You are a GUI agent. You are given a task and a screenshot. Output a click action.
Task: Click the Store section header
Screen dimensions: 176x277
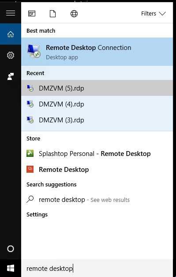[x=34, y=139]
